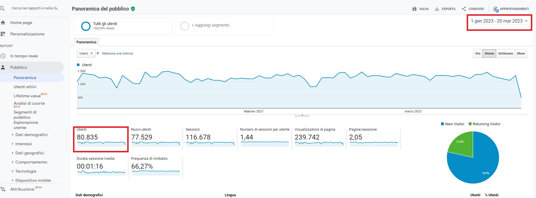This screenshot has height=198, width=536.
Task: Expand the Tecnologia sidebar section
Action: [x=26, y=171]
